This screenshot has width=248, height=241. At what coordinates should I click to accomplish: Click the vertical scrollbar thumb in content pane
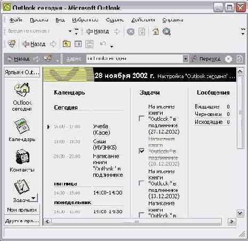(x=241, y=112)
